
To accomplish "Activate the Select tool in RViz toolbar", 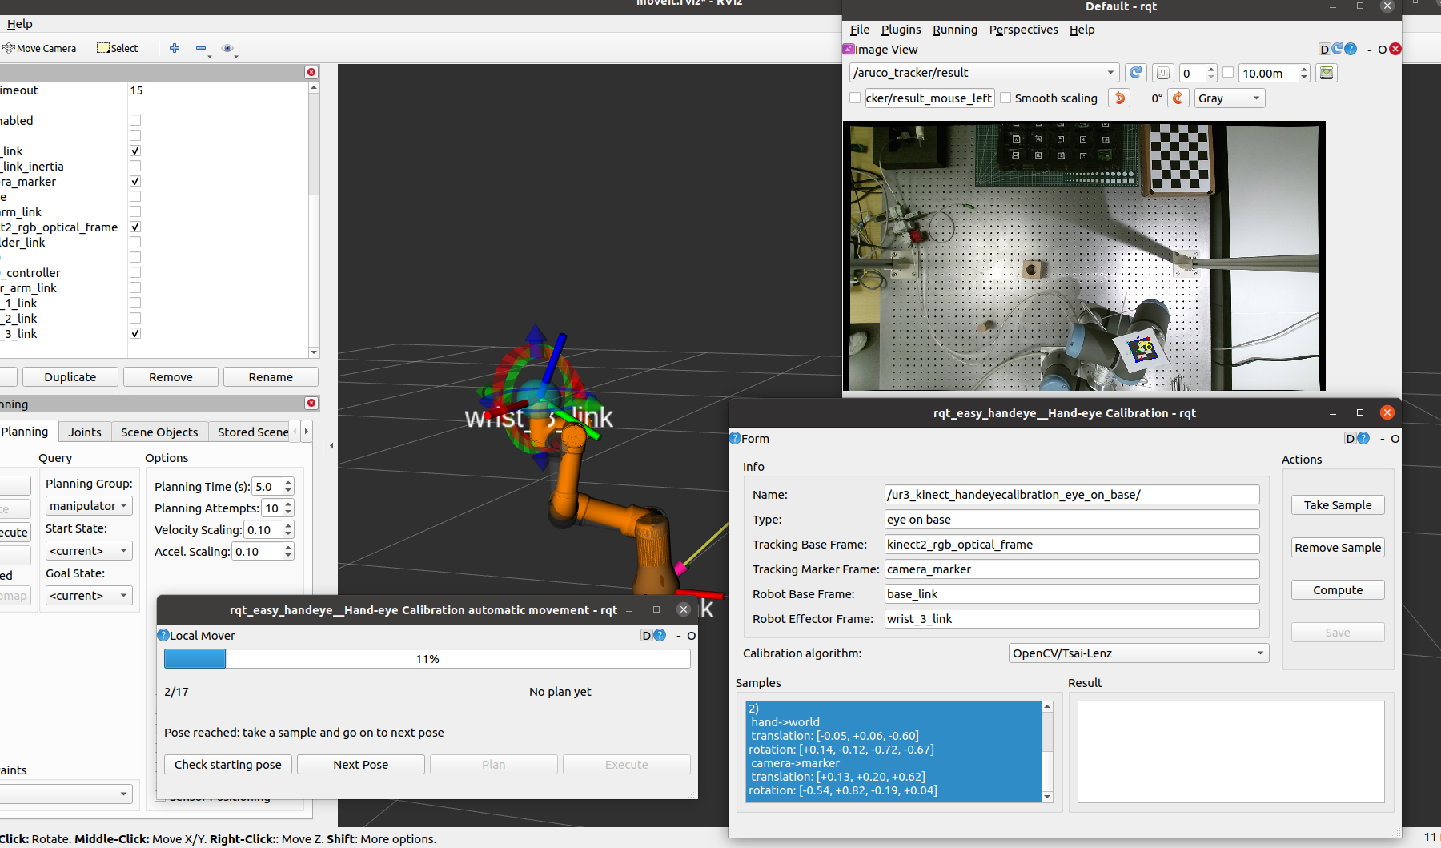I will pos(117,48).
